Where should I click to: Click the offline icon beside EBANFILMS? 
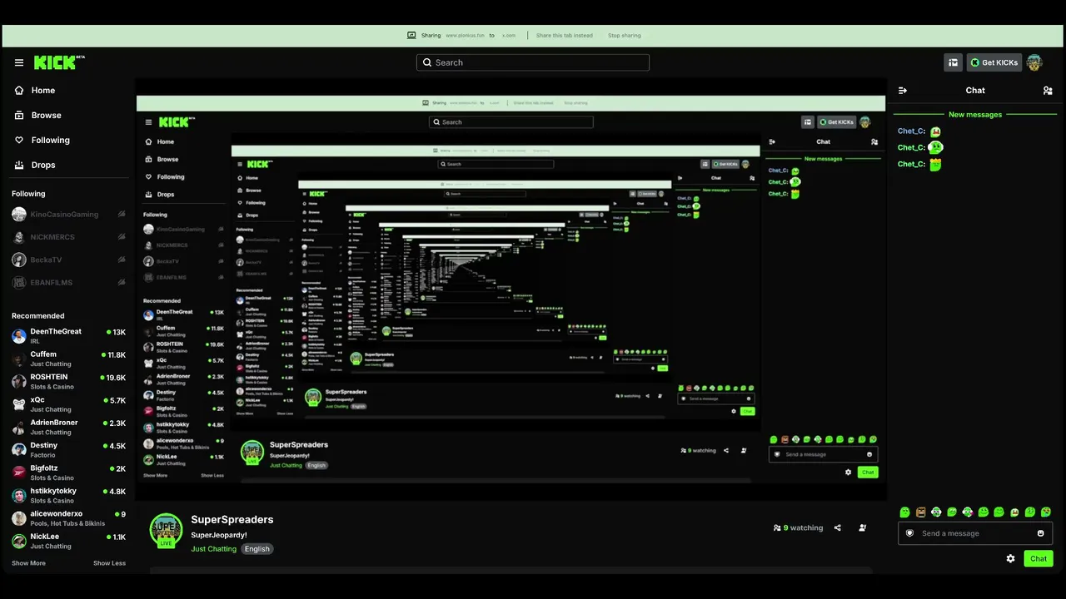coord(122,283)
